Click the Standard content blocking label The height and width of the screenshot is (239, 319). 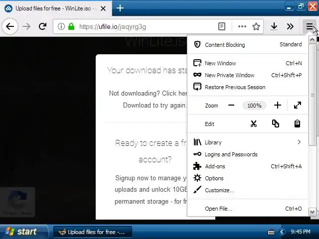pos(291,44)
